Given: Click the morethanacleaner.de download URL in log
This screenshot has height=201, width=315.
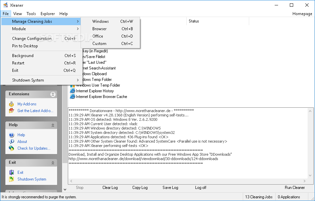Looking at the screenshot, I should point(143,159).
